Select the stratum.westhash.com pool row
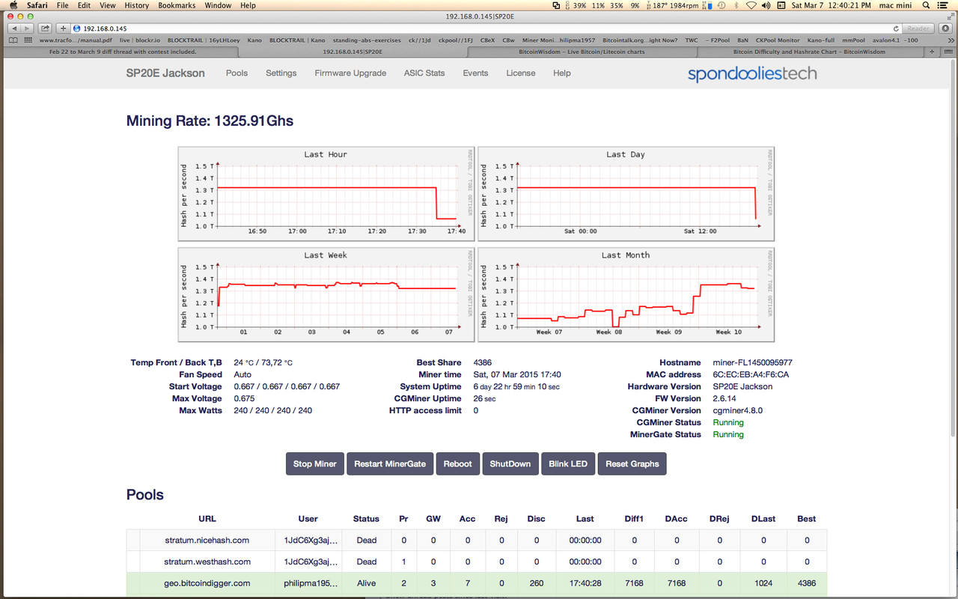 (477, 562)
